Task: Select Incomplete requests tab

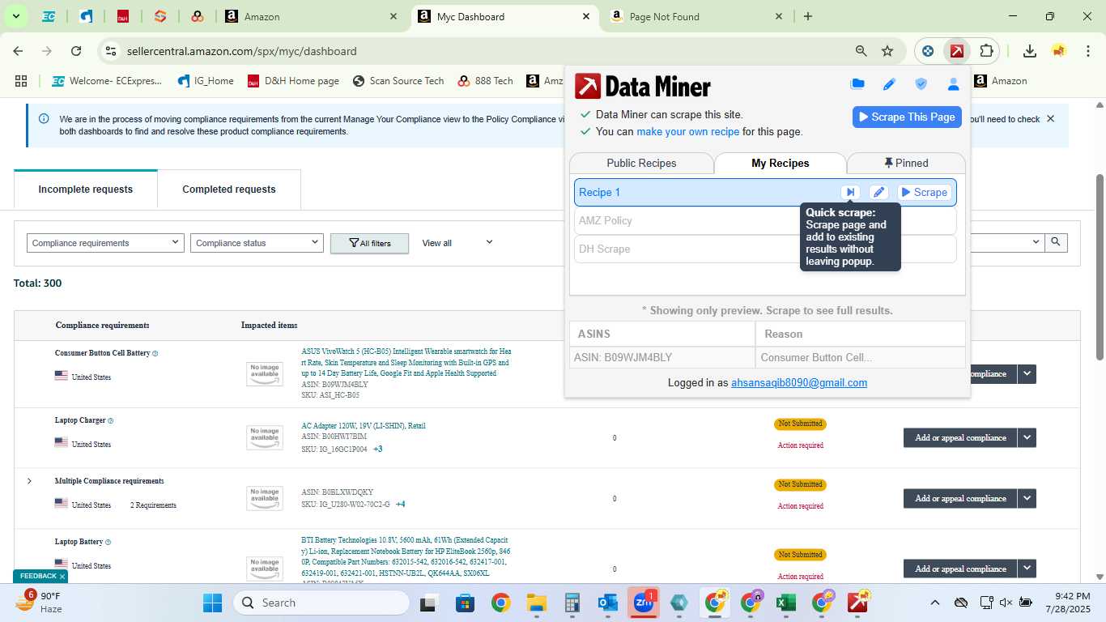Action: tap(86, 190)
